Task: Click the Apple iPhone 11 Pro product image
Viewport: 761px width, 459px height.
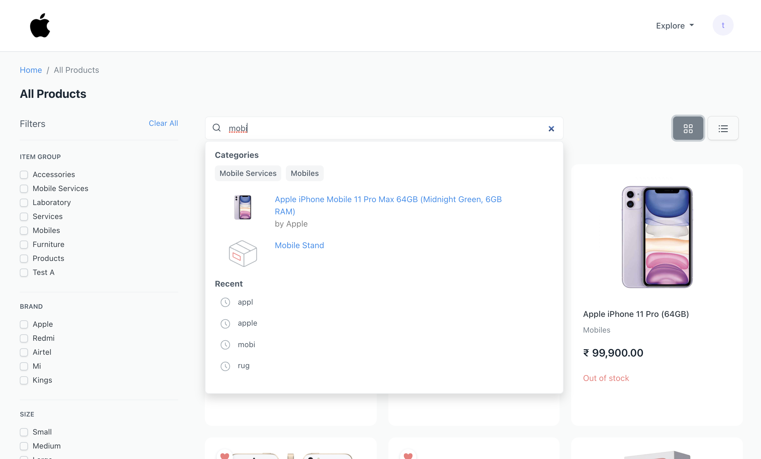Action: point(656,237)
